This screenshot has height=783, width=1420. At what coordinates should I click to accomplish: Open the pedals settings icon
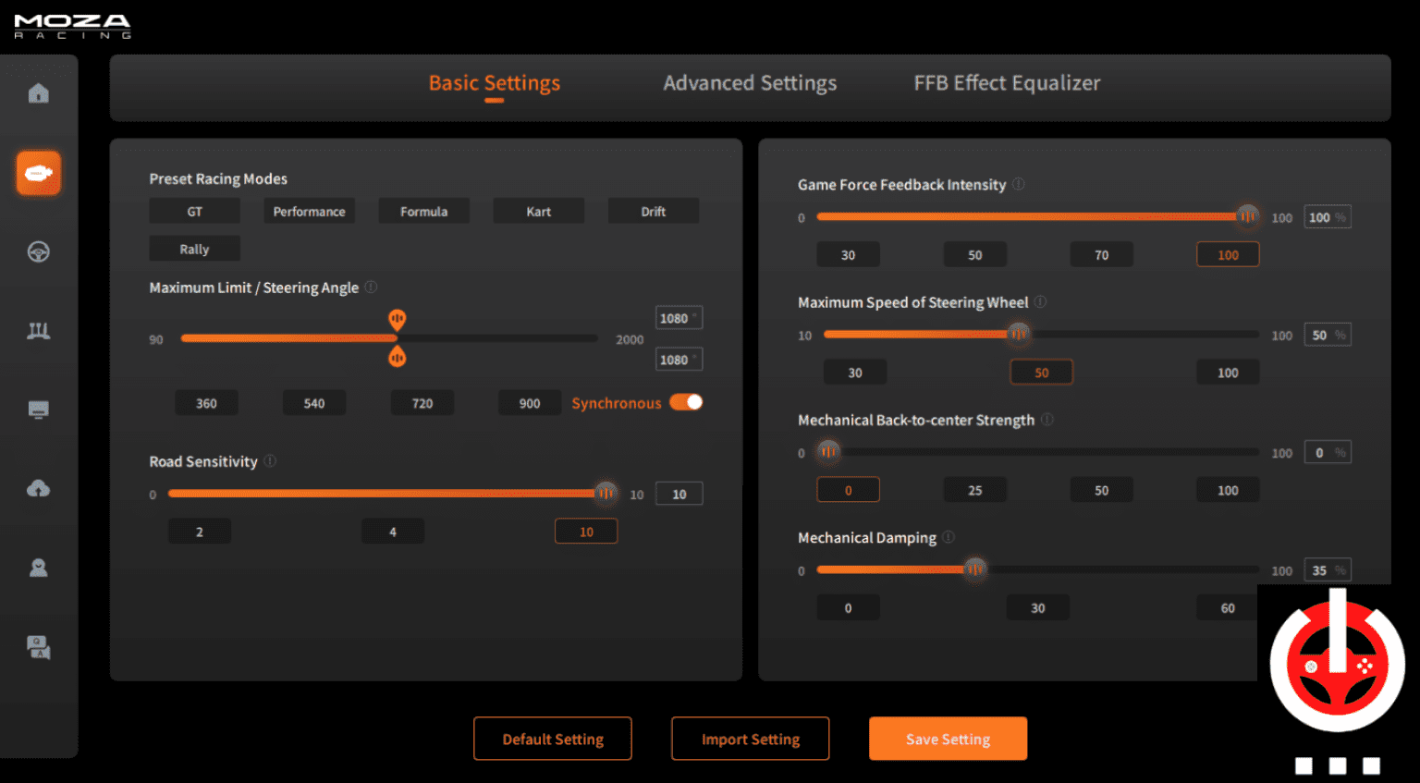38,331
